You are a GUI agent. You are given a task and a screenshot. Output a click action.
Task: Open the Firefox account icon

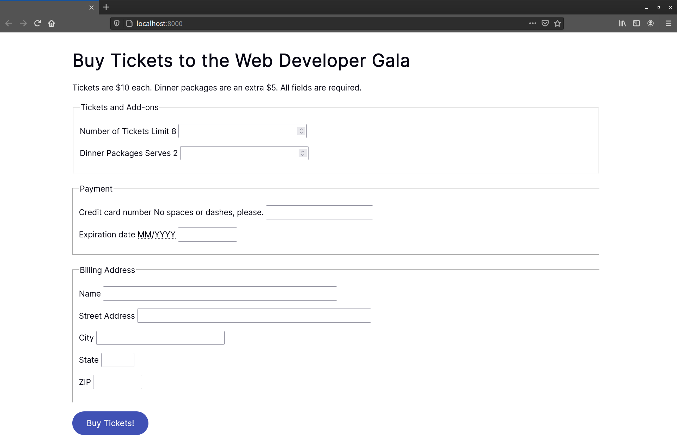[x=651, y=23]
